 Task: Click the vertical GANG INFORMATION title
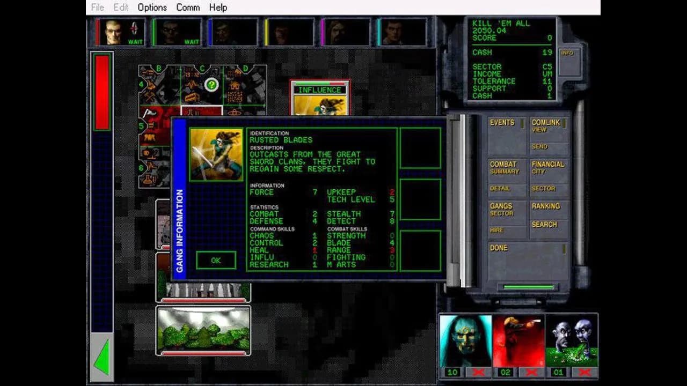coord(180,230)
